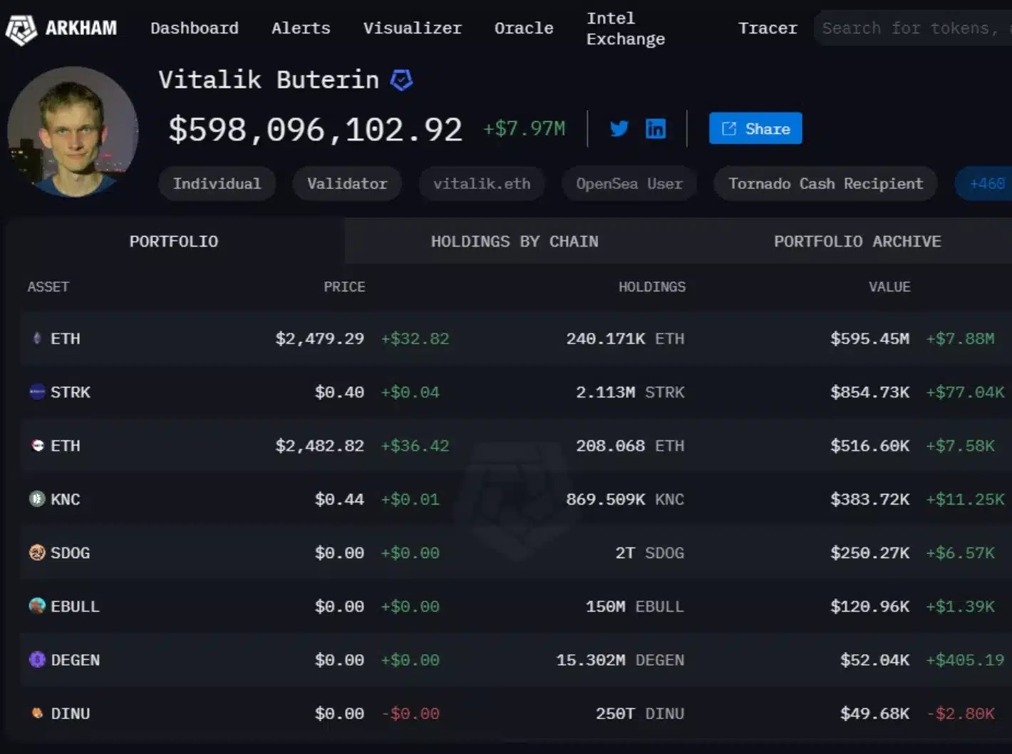
Task: Click the -$2.80K DINU value change
Action: 960,713
